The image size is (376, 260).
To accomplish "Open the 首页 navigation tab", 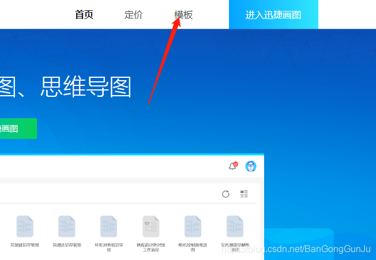I will pyautogui.click(x=84, y=15).
